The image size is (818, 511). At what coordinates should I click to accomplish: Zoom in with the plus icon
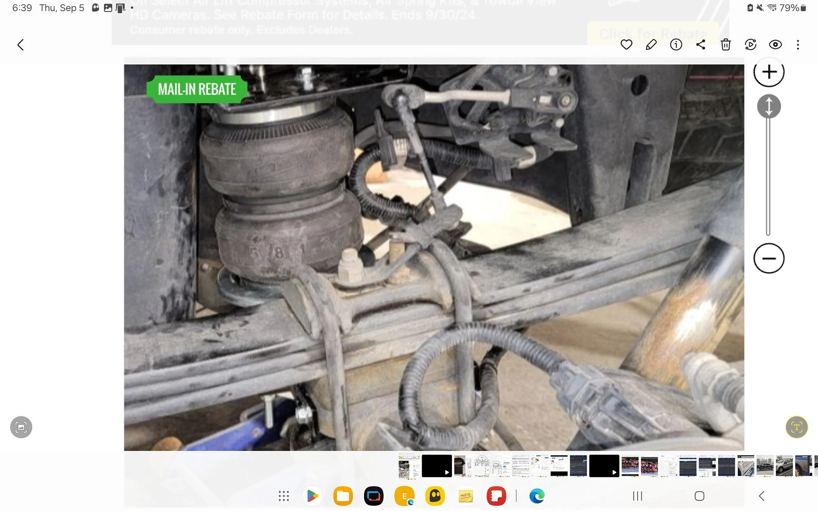point(769,72)
